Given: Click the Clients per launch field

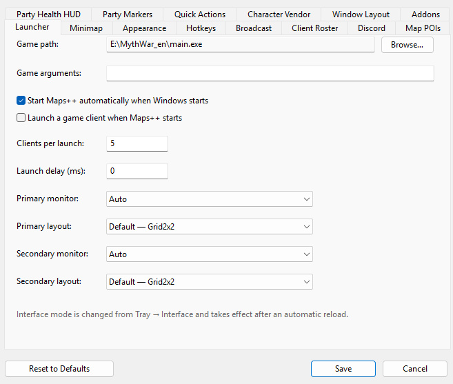Looking at the screenshot, I should [x=137, y=143].
